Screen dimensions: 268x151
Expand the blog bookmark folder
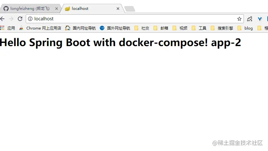[x=245, y=28]
